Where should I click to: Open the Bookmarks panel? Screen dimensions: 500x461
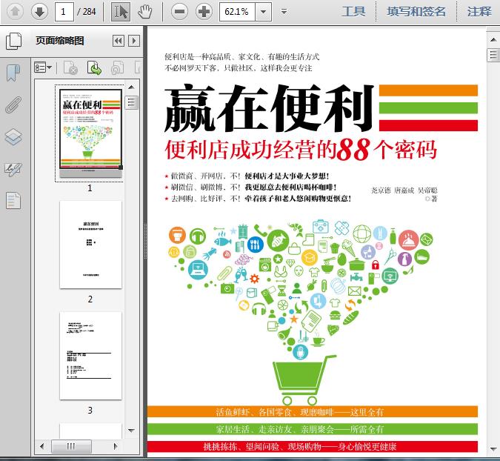(x=13, y=73)
